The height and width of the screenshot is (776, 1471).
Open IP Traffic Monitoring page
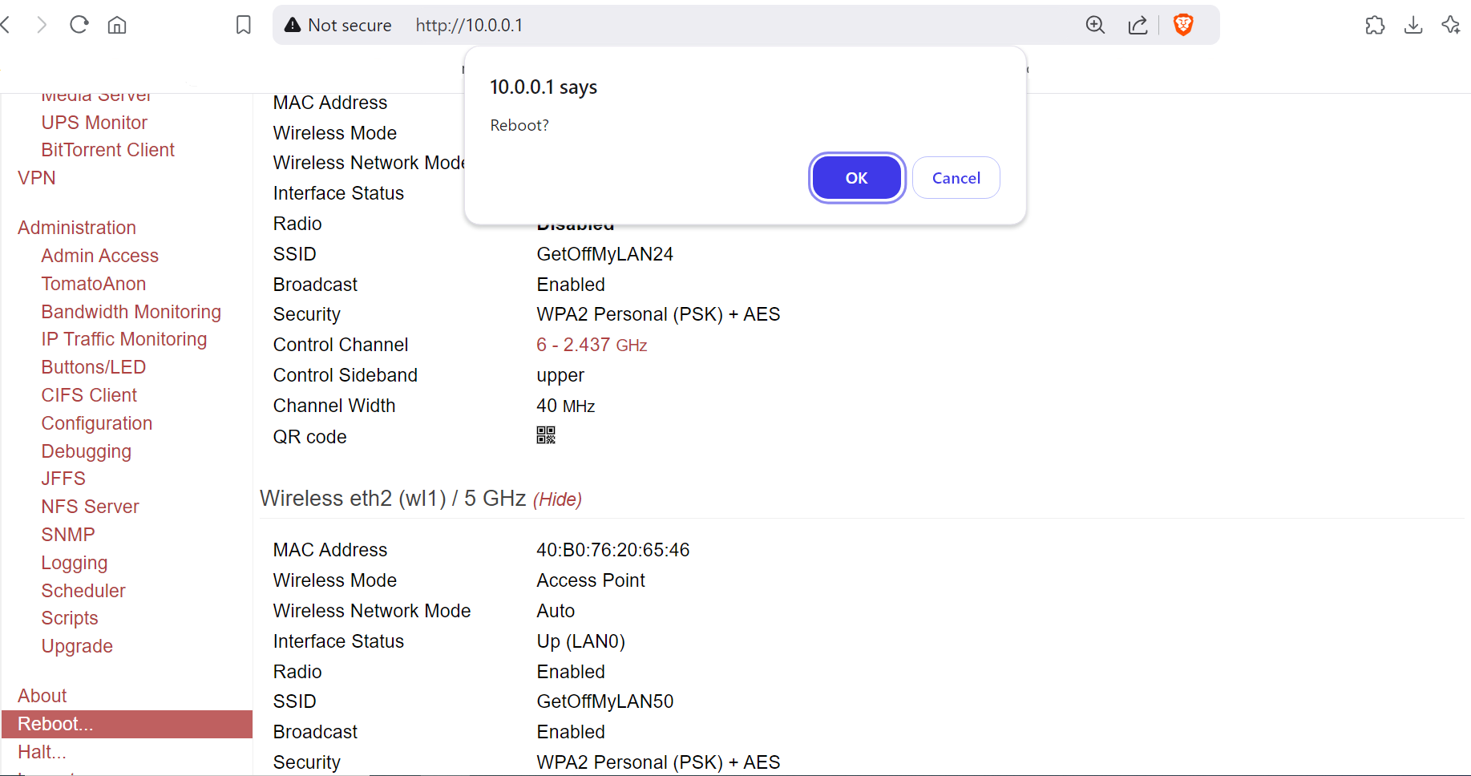click(124, 339)
